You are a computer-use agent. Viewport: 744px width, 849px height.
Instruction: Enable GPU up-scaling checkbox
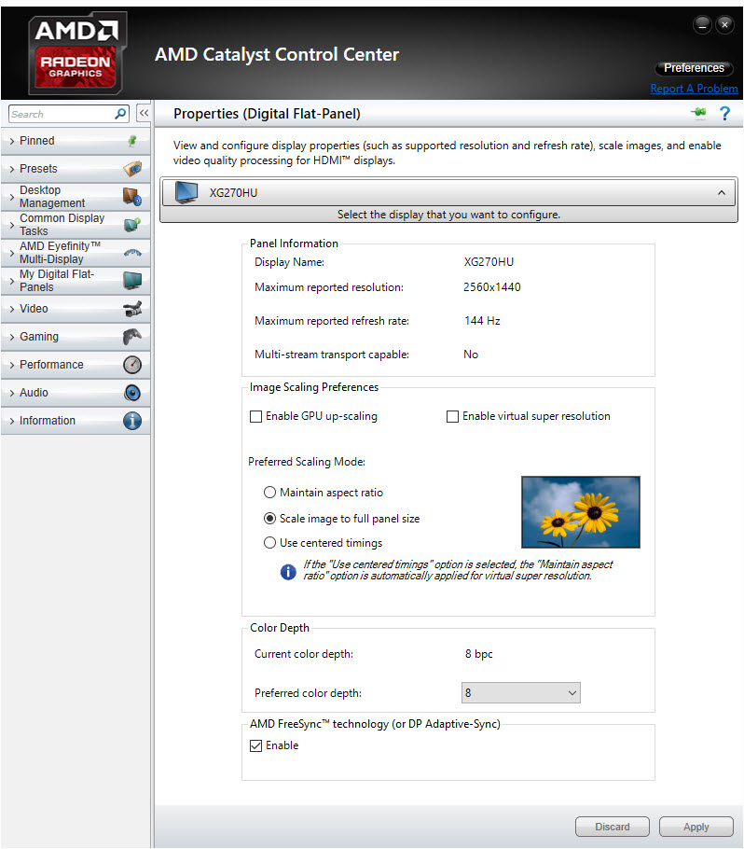(x=256, y=416)
